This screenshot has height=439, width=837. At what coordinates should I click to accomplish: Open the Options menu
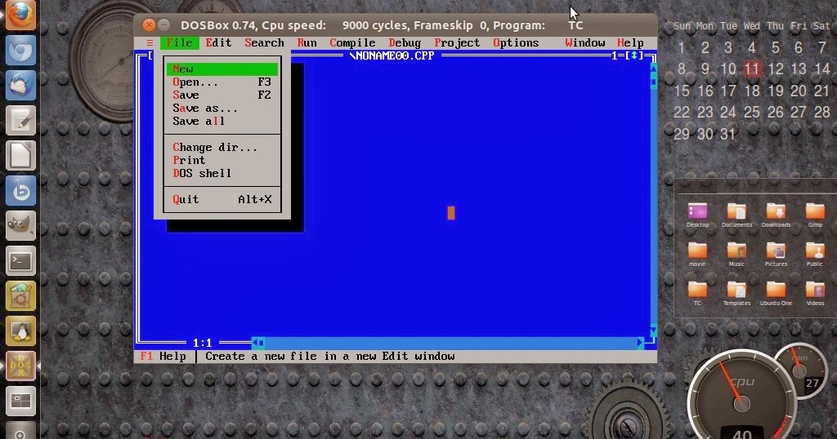pos(516,42)
